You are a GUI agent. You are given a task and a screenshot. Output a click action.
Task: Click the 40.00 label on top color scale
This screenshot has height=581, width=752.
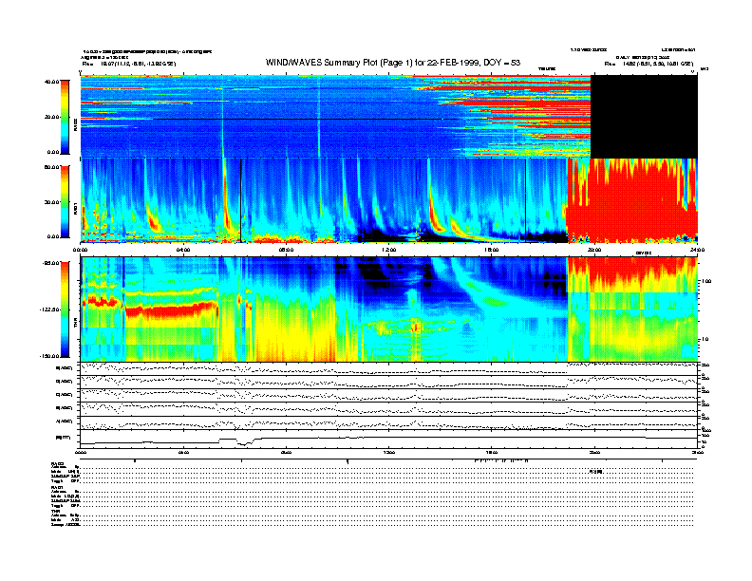(x=52, y=82)
